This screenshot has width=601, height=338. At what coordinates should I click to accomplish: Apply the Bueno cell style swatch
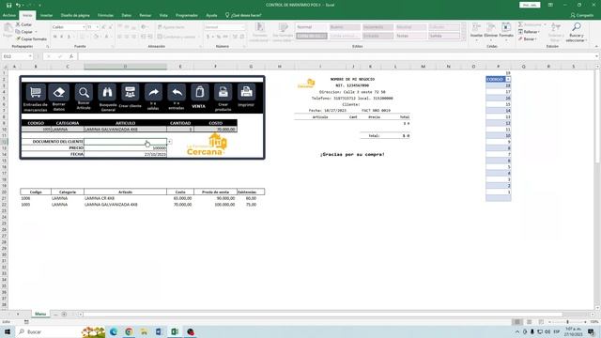pos(345,27)
